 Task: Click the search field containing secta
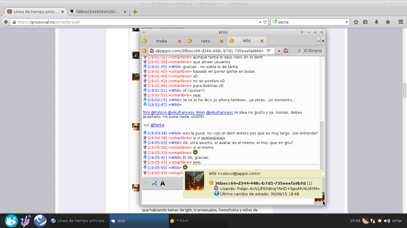(x=310, y=22)
